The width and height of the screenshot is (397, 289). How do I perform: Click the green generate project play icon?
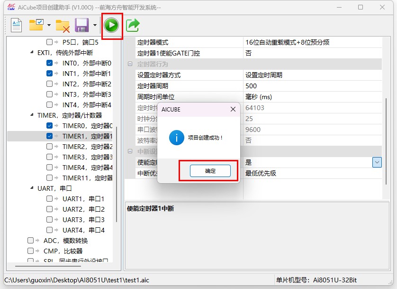[111, 25]
